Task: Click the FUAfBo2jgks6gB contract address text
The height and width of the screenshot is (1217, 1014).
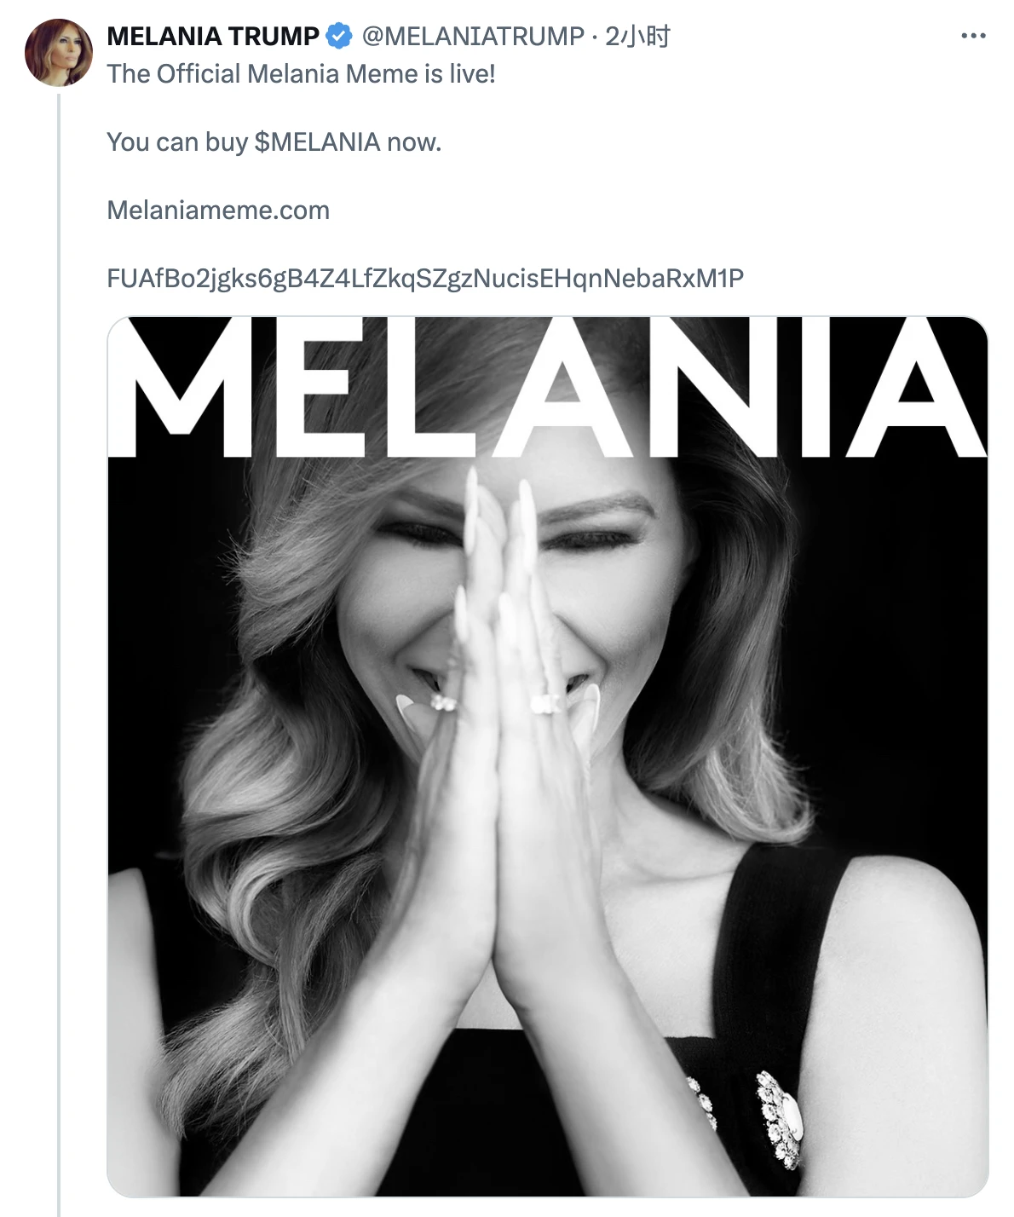Action: [425, 278]
